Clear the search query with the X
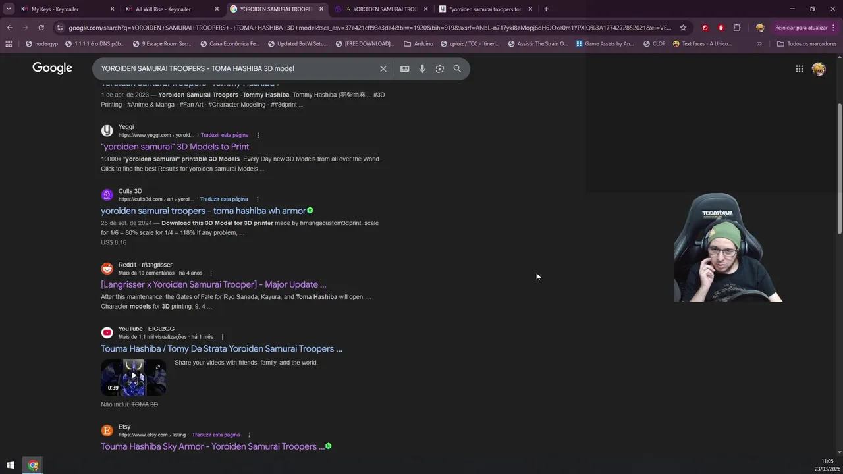 [383, 68]
